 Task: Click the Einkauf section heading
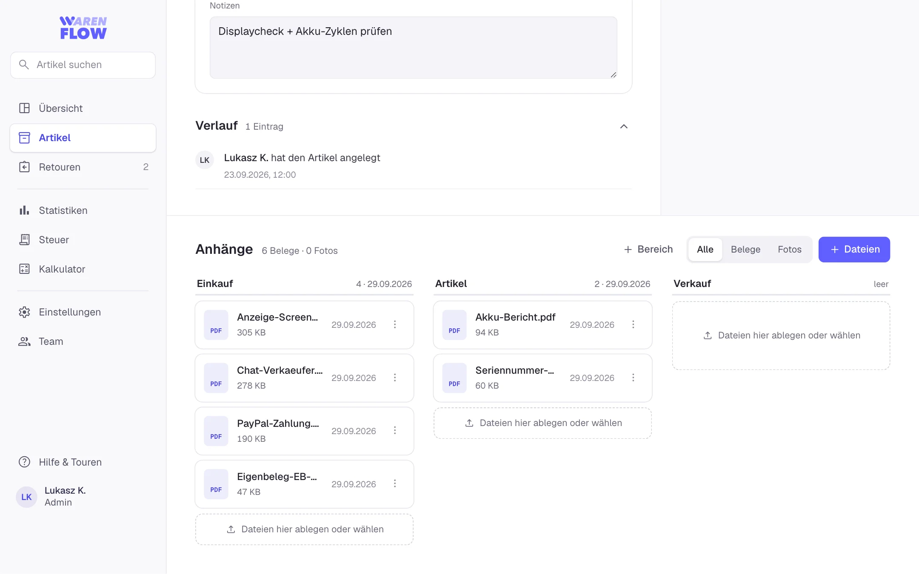coord(215,284)
